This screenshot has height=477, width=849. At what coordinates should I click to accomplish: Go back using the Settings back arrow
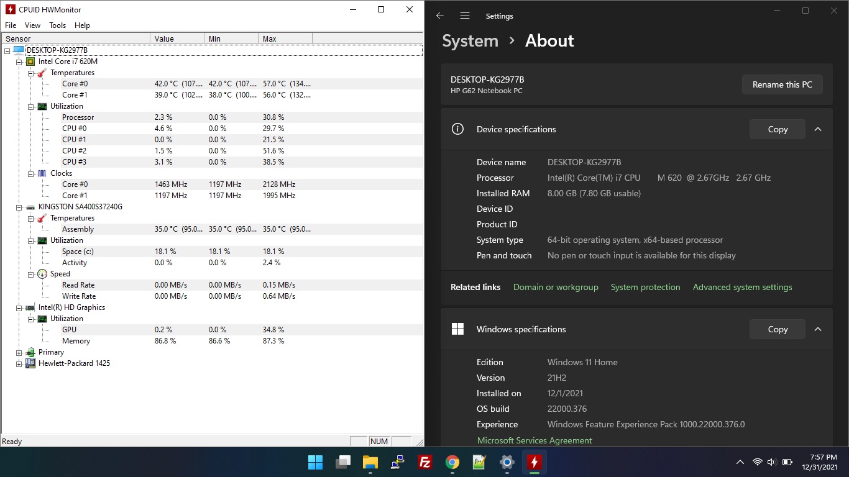[440, 16]
